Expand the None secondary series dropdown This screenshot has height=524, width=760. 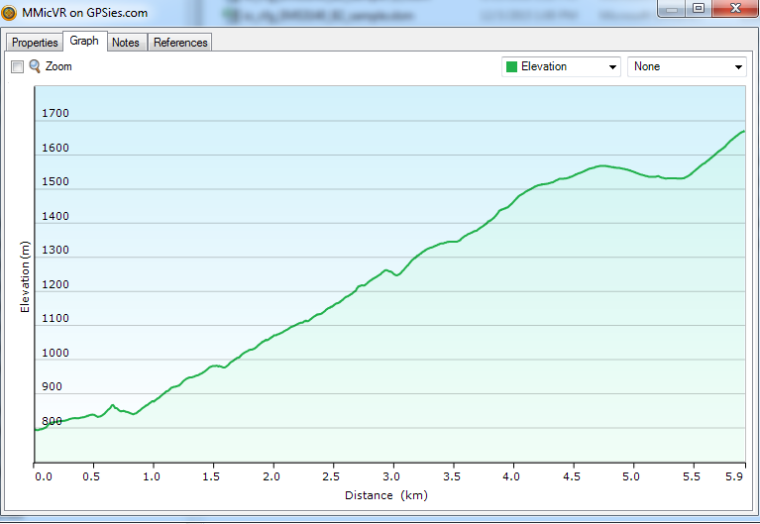click(x=687, y=66)
